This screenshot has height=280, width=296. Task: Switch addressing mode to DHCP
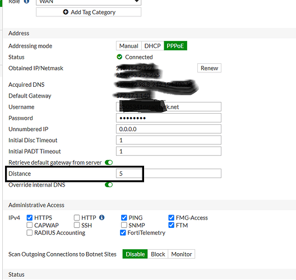(152, 46)
